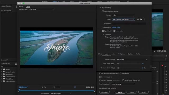Click the current timecode 00:00:06:17 in dialog

point(23,87)
